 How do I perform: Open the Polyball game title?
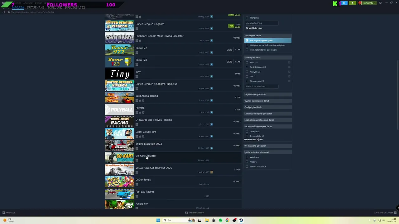[x=140, y=108]
